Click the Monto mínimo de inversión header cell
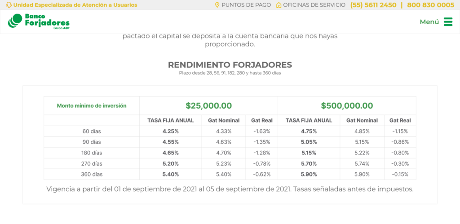Screen dimensions: 460x224 pos(92,106)
